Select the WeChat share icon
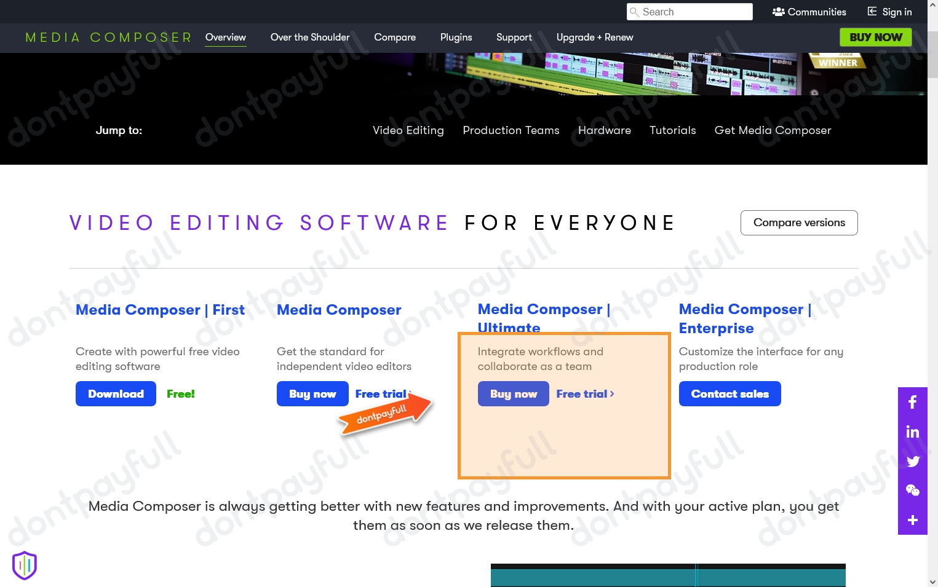Viewport: 938px width, 587px height. (x=913, y=490)
